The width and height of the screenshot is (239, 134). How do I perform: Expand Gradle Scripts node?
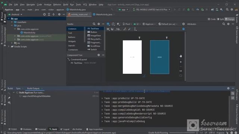pyautogui.click(x=9, y=47)
